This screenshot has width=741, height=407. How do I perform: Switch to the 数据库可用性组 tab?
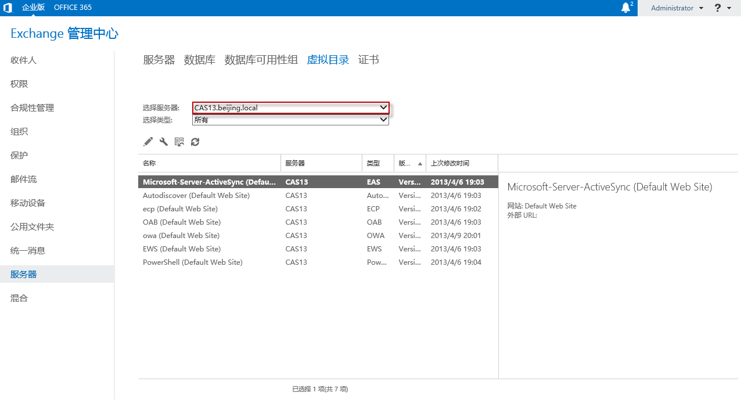click(261, 60)
